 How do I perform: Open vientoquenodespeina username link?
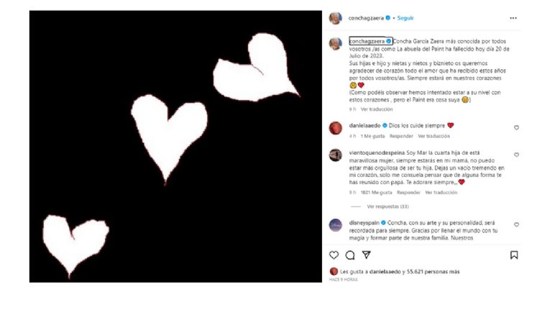click(377, 153)
